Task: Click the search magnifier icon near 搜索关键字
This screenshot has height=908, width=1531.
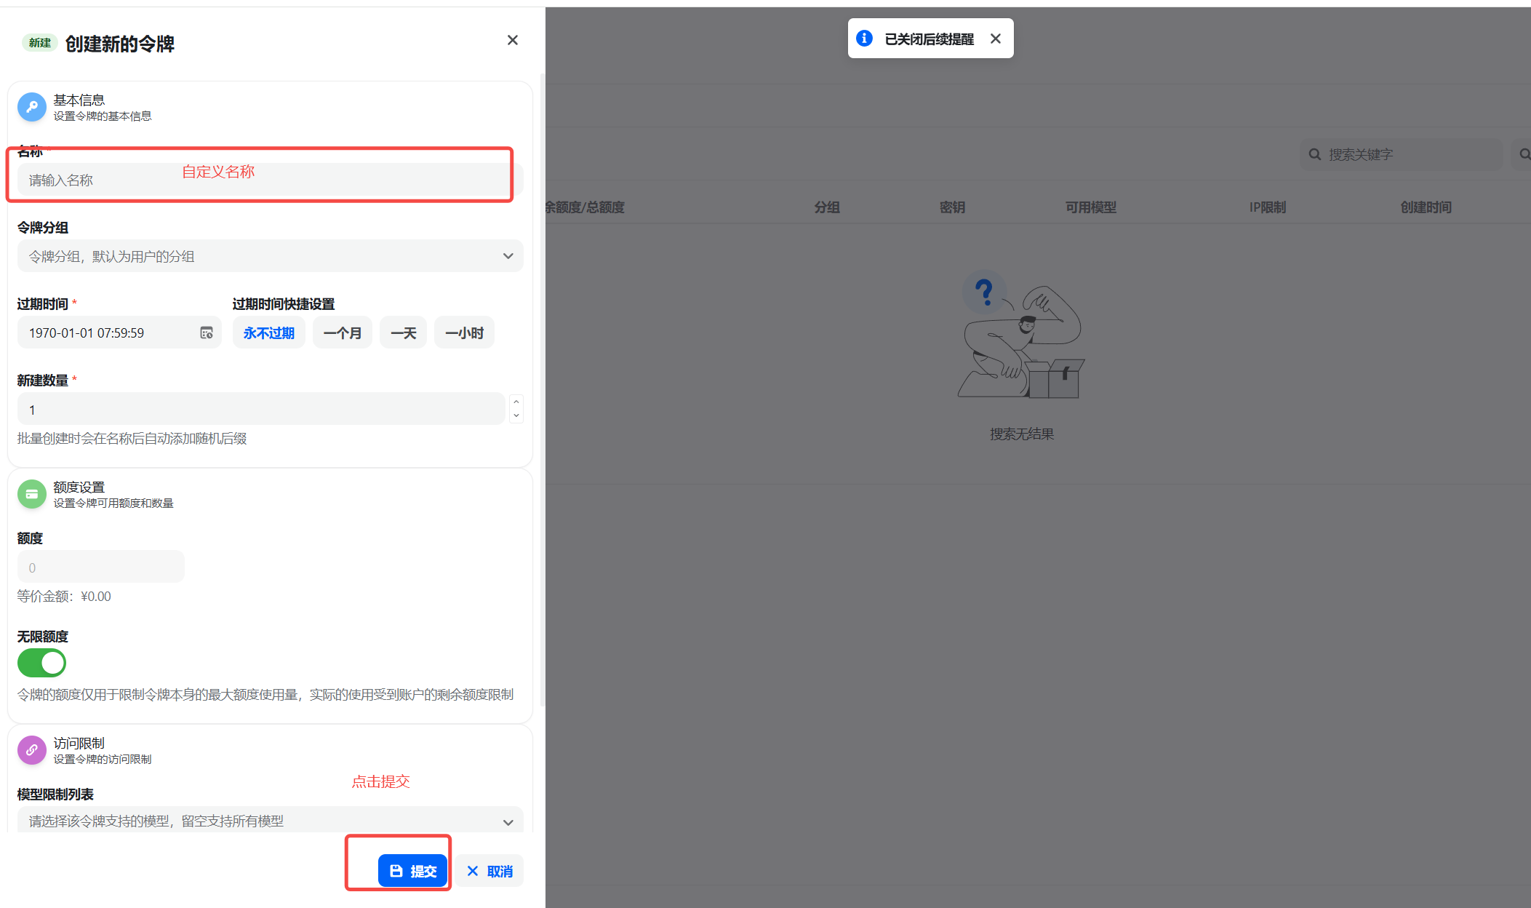Action: 1314,154
